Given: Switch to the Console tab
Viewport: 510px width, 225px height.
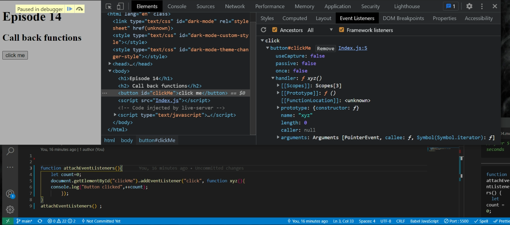Looking at the screenshot, I should pyautogui.click(x=177, y=6).
